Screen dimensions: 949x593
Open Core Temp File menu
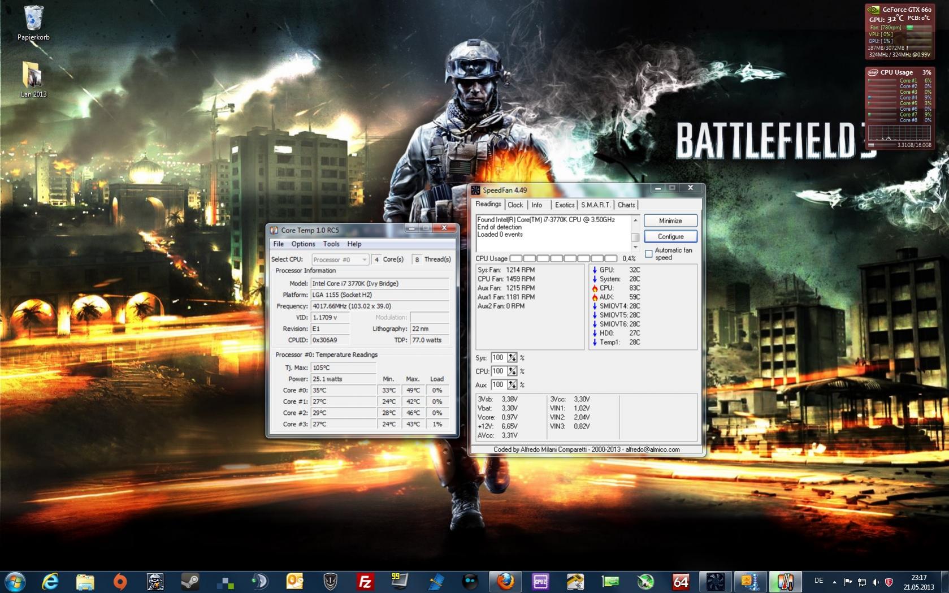[x=279, y=244]
